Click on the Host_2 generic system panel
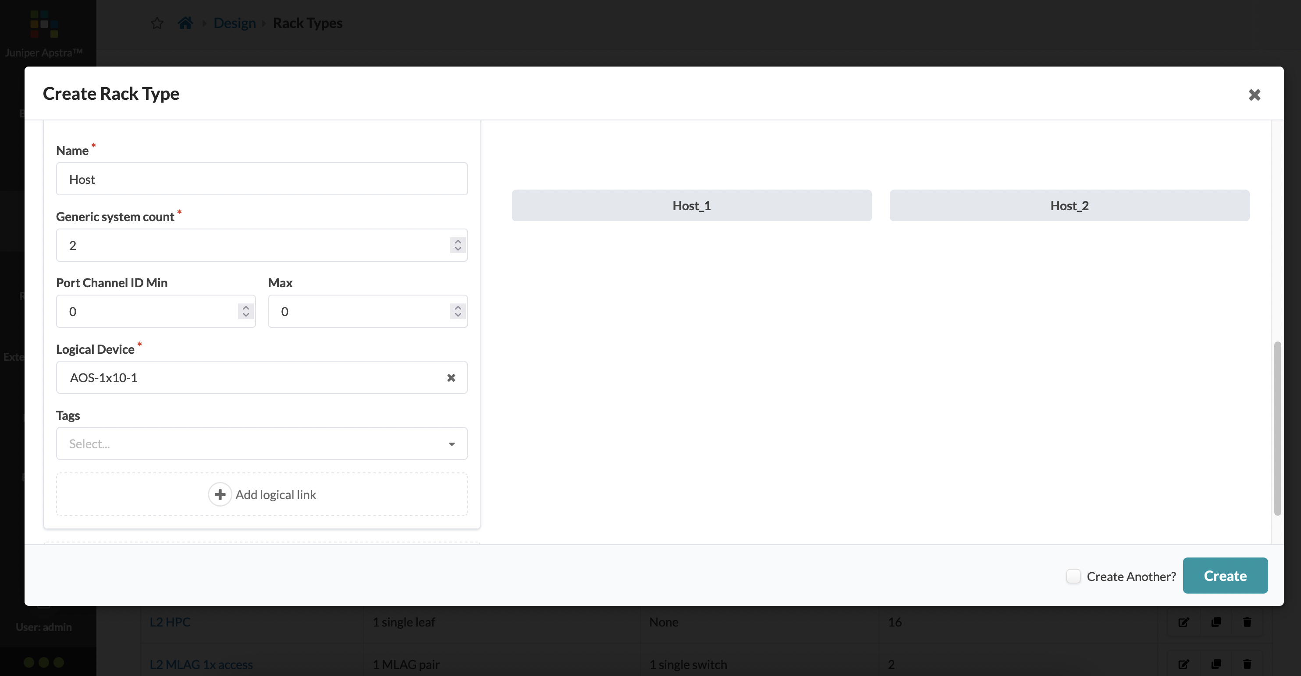Image resolution: width=1301 pixels, height=676 pixels. click(x=1070, y=205)
